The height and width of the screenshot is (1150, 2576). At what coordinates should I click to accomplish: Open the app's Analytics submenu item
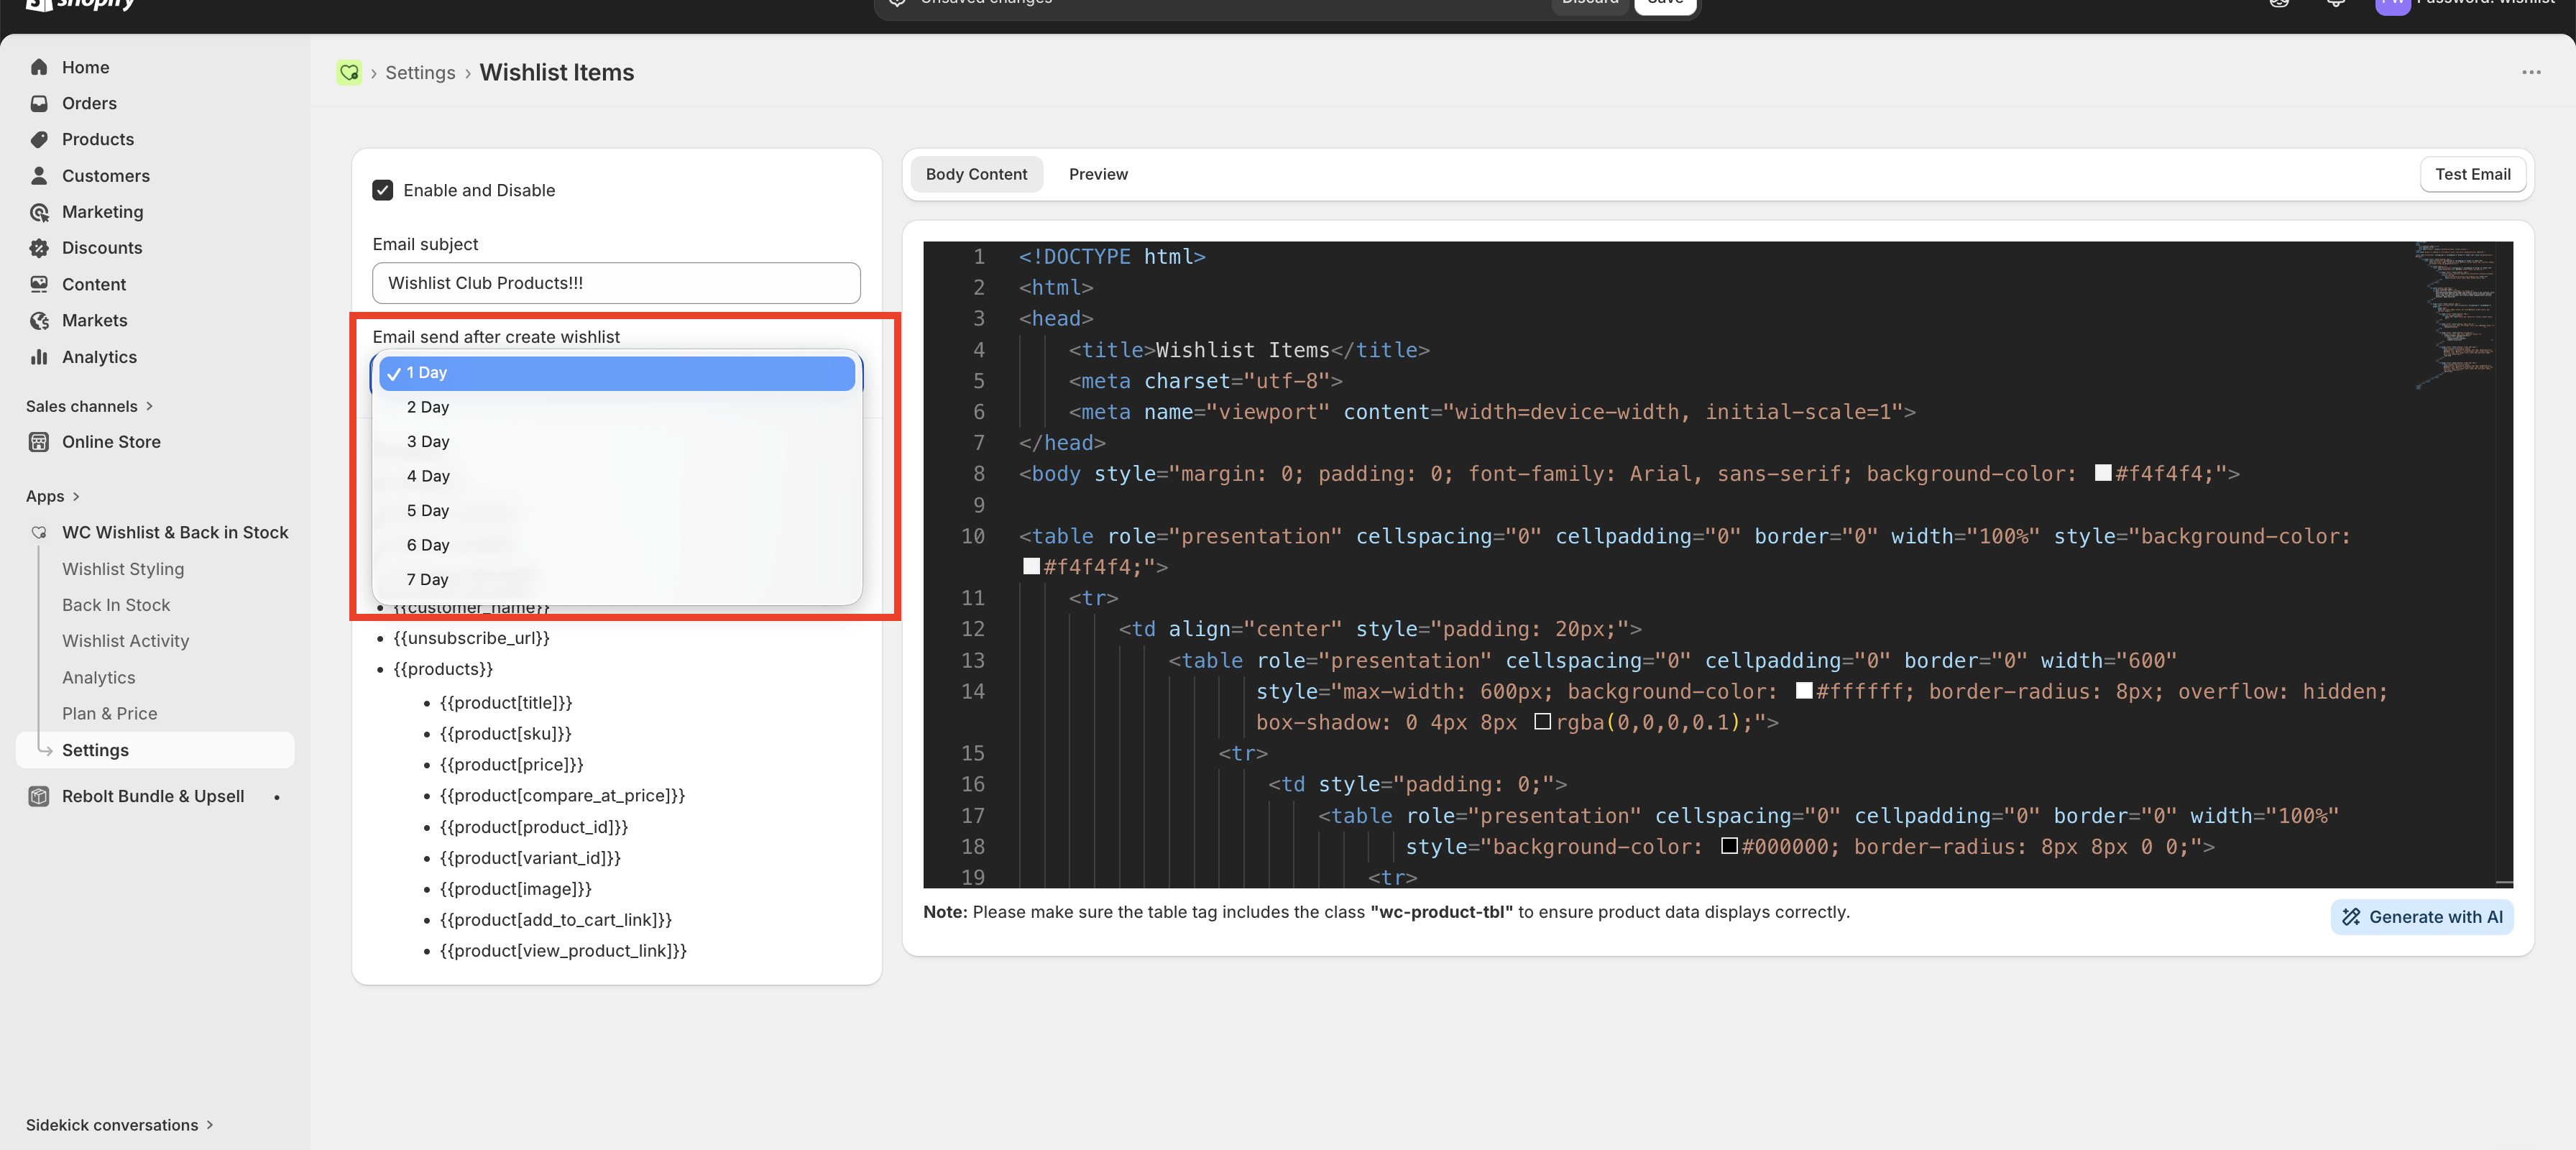pos(98,678)
